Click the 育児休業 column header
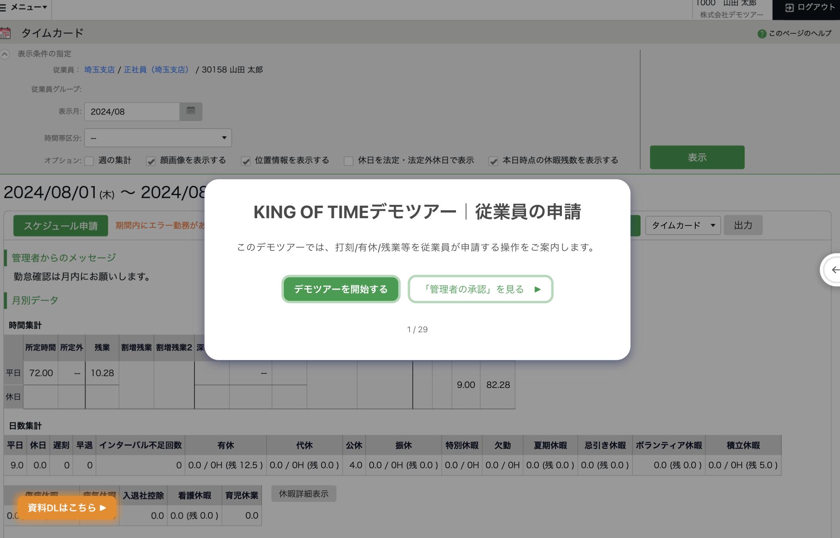 click(x=242, y=496)
